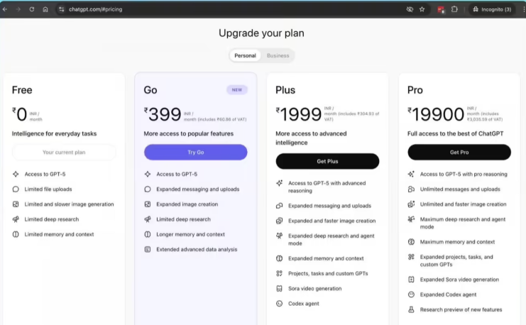Open the Extensions puzzle icon
The width and height of the screenshot is (526, 325).
tap(454, 9)
